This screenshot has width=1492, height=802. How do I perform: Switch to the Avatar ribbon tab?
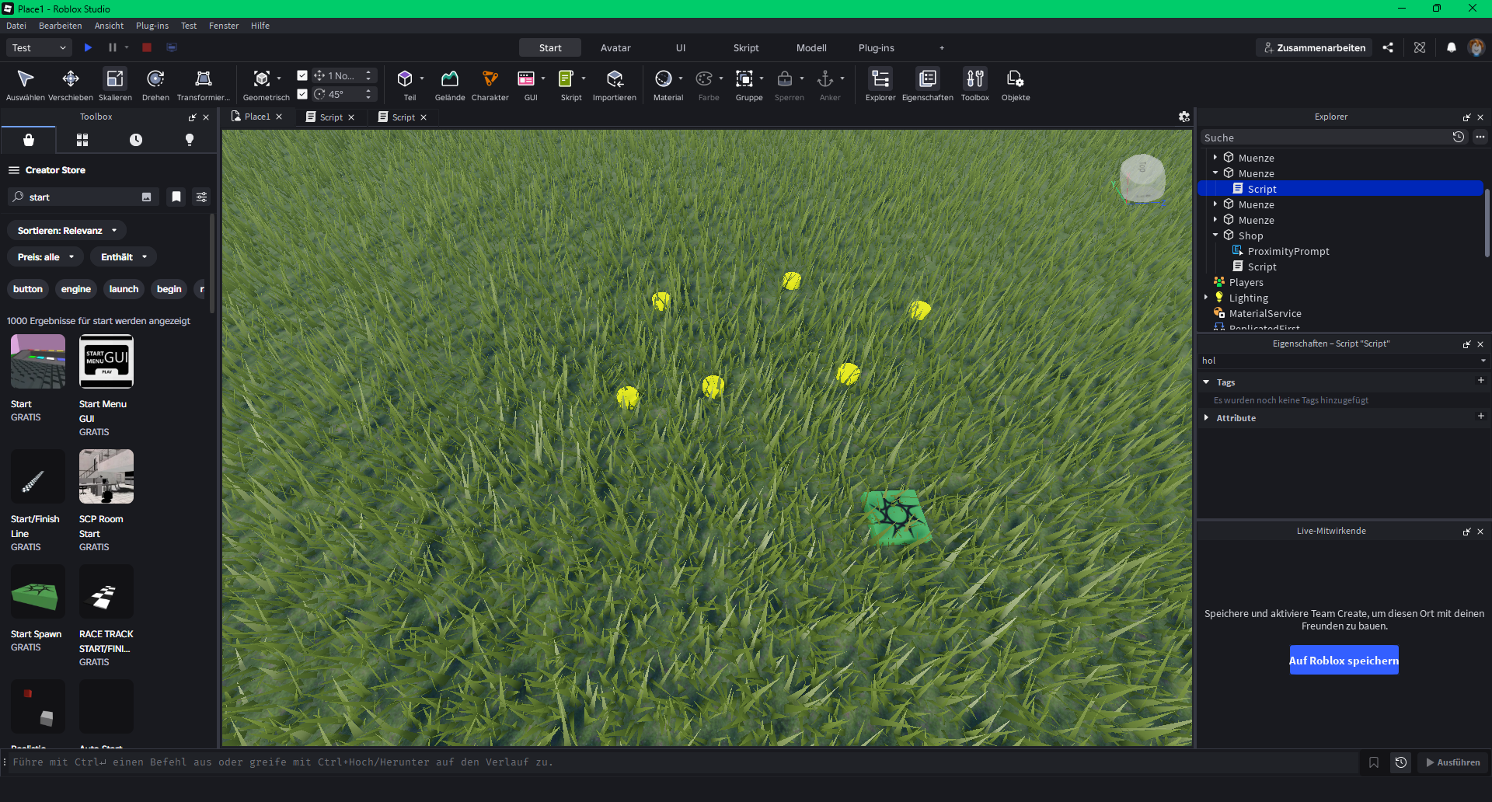[615, 47]
